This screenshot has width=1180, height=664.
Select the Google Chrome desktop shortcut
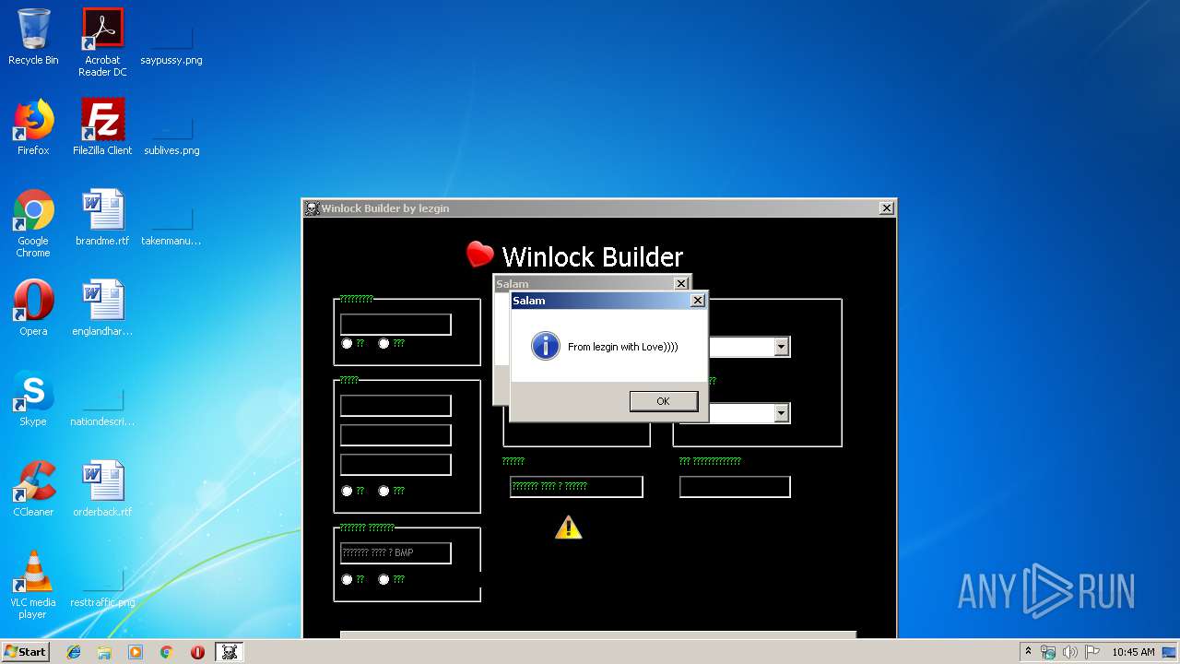click(33, 223)
